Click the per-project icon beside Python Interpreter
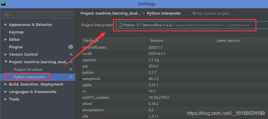Screen dimensions: 268x119 coord(71,77)
